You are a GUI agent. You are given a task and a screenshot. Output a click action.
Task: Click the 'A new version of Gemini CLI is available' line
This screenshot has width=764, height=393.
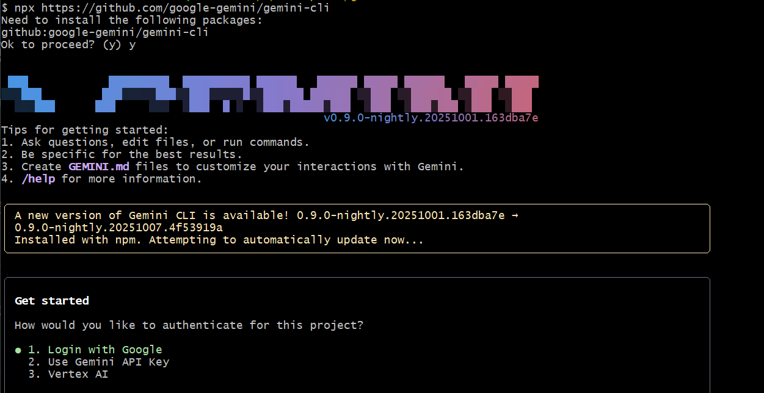[x=266, y=215]
